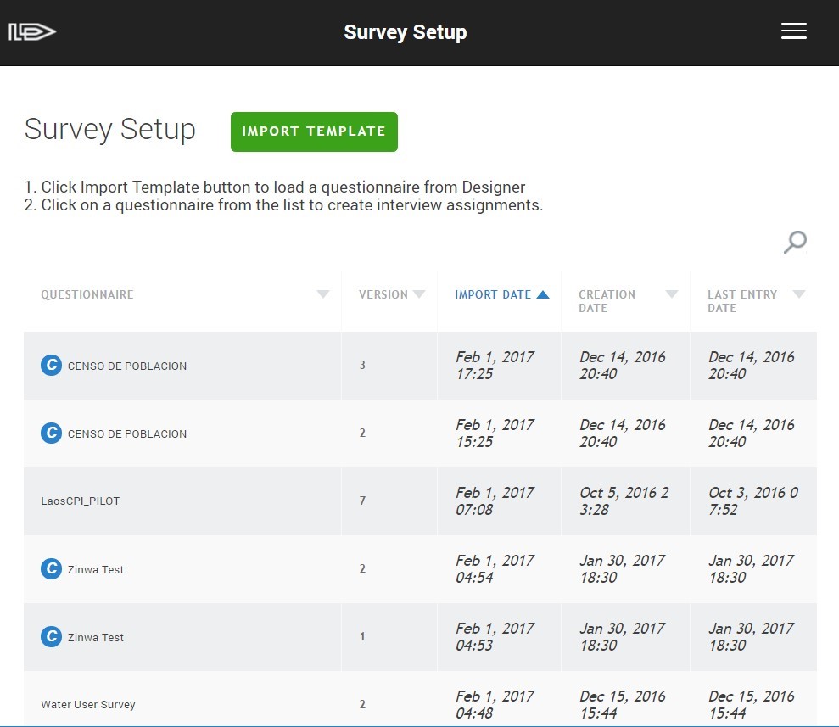Screen dimensions: 839x727
Task: Open Zinwa Test imported at 04:53
Action: pos(96,638)
